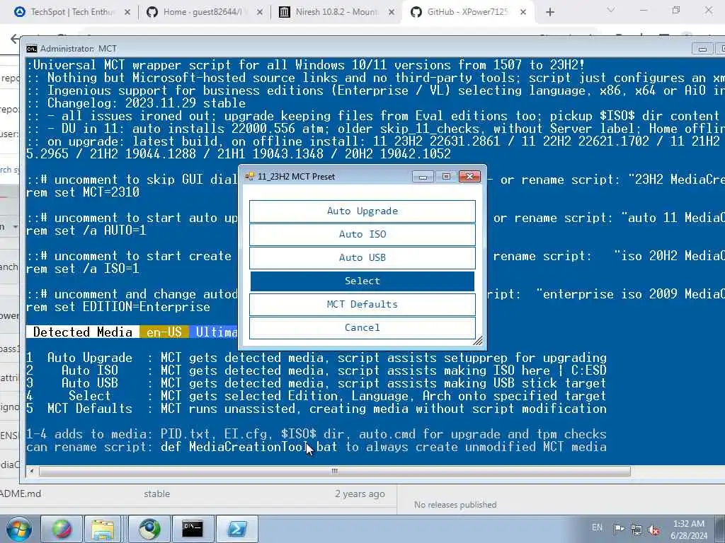Open network tray icon

pyautogui.click(x=636, y=530)
